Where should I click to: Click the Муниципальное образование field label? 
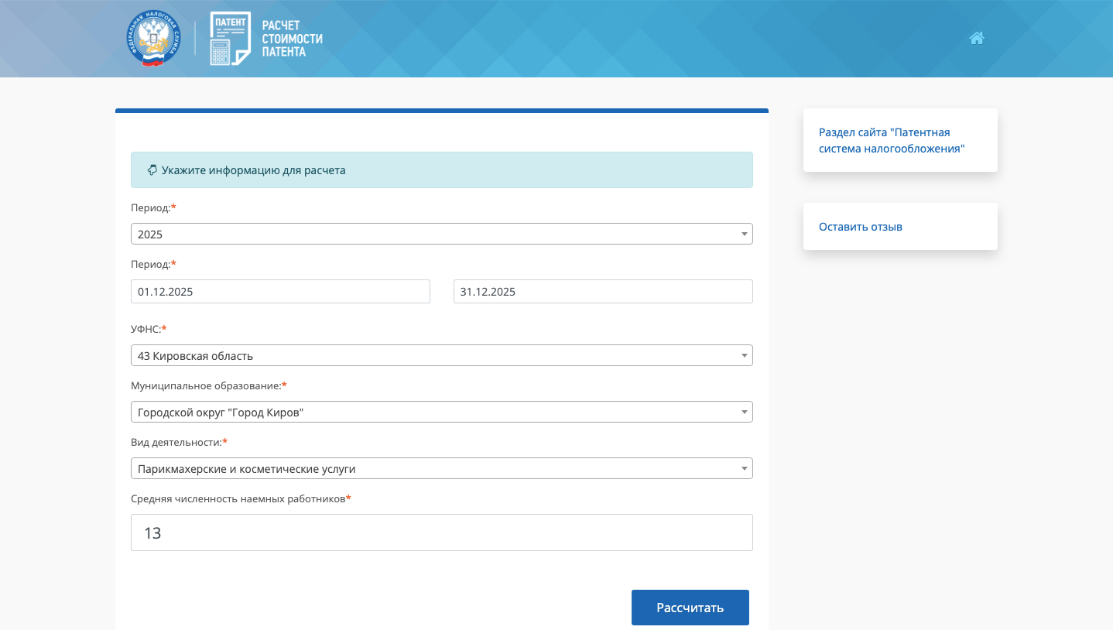206,385
